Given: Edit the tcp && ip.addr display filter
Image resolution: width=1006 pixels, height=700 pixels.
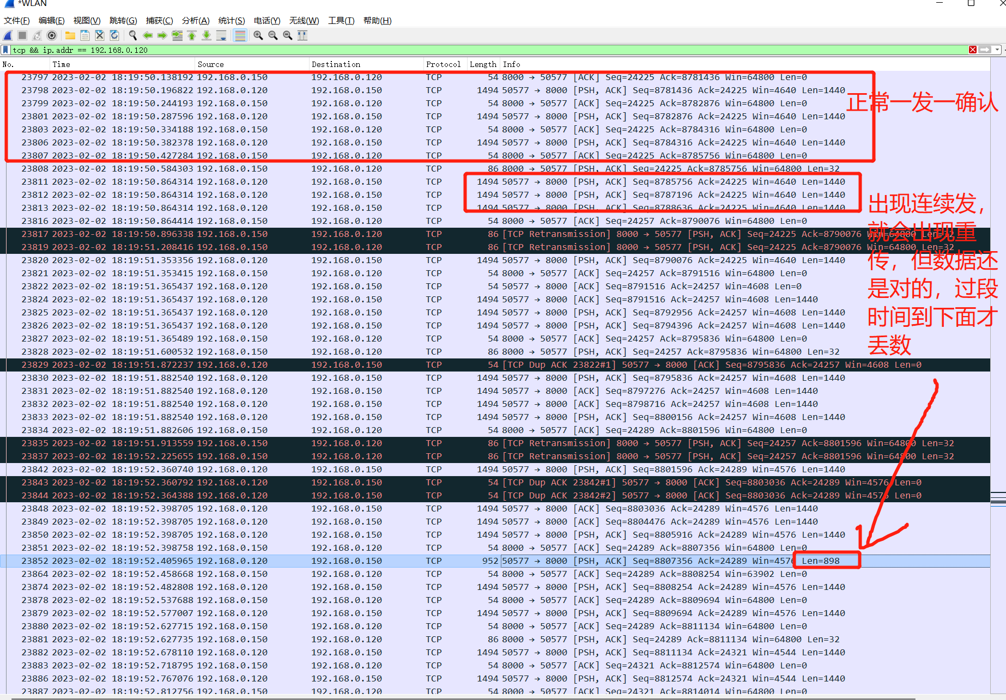Looking at the screenshot, I should coord(488,50).
